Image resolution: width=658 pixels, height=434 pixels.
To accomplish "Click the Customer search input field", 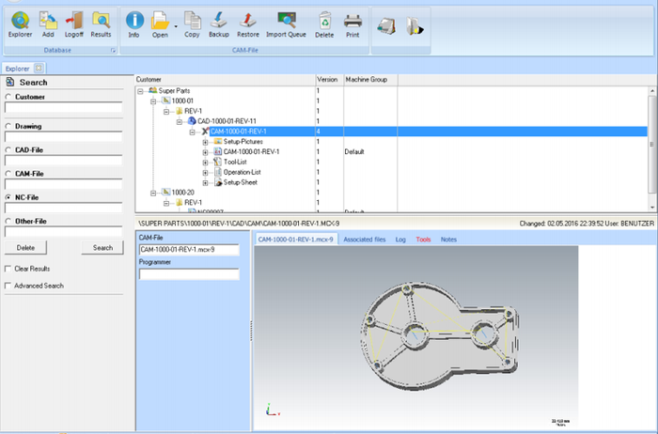I will [x=63, y=108].
